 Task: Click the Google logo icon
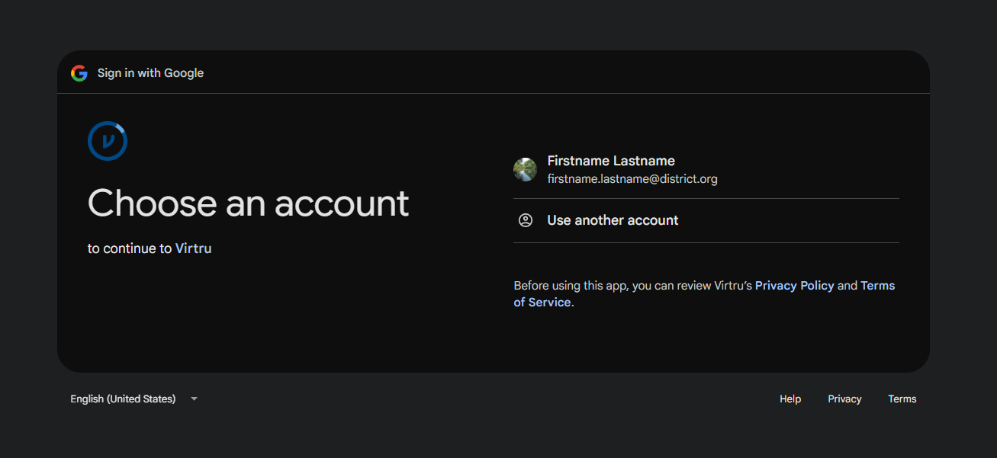coord(79,73)
